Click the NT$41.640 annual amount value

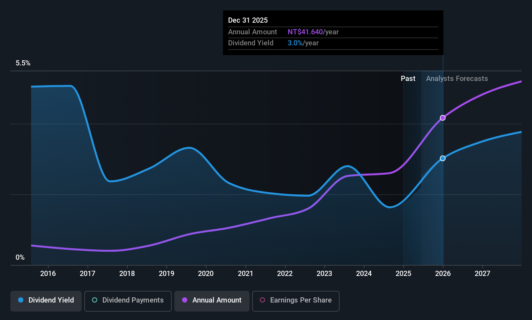coord(305,32)
